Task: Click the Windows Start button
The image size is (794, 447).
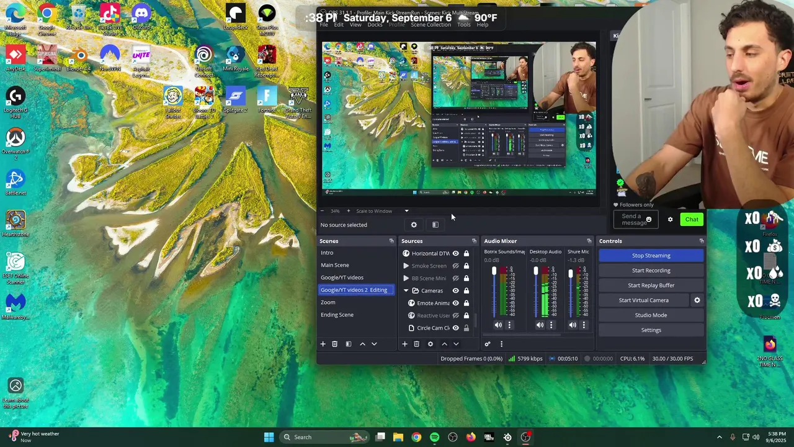Action: (269, 437)
